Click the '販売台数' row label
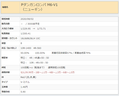Screen dimensions: 119x96 click(x=6, y=24)
